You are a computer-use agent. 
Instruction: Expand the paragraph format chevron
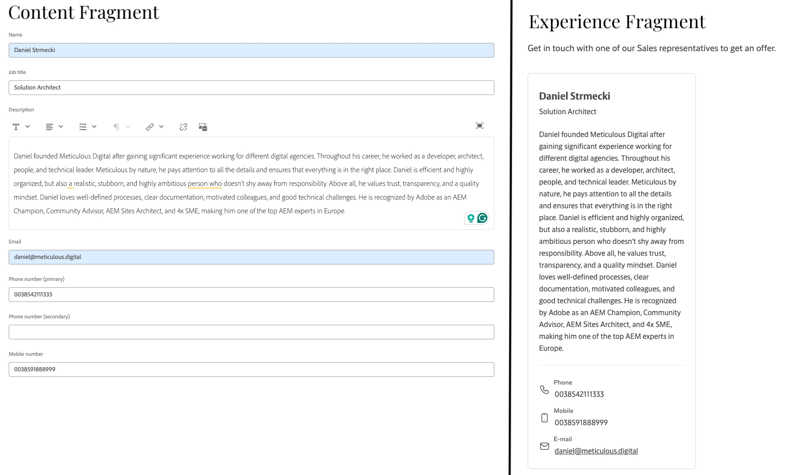(128, 127)
